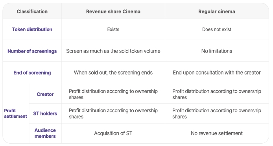This screenshot has height=146, width=273.
Task: Select the End of screening label
Action: tap(32, 73)
